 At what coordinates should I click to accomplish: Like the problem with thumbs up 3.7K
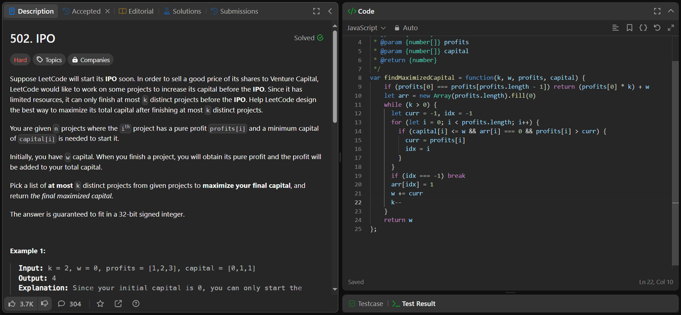22,304
